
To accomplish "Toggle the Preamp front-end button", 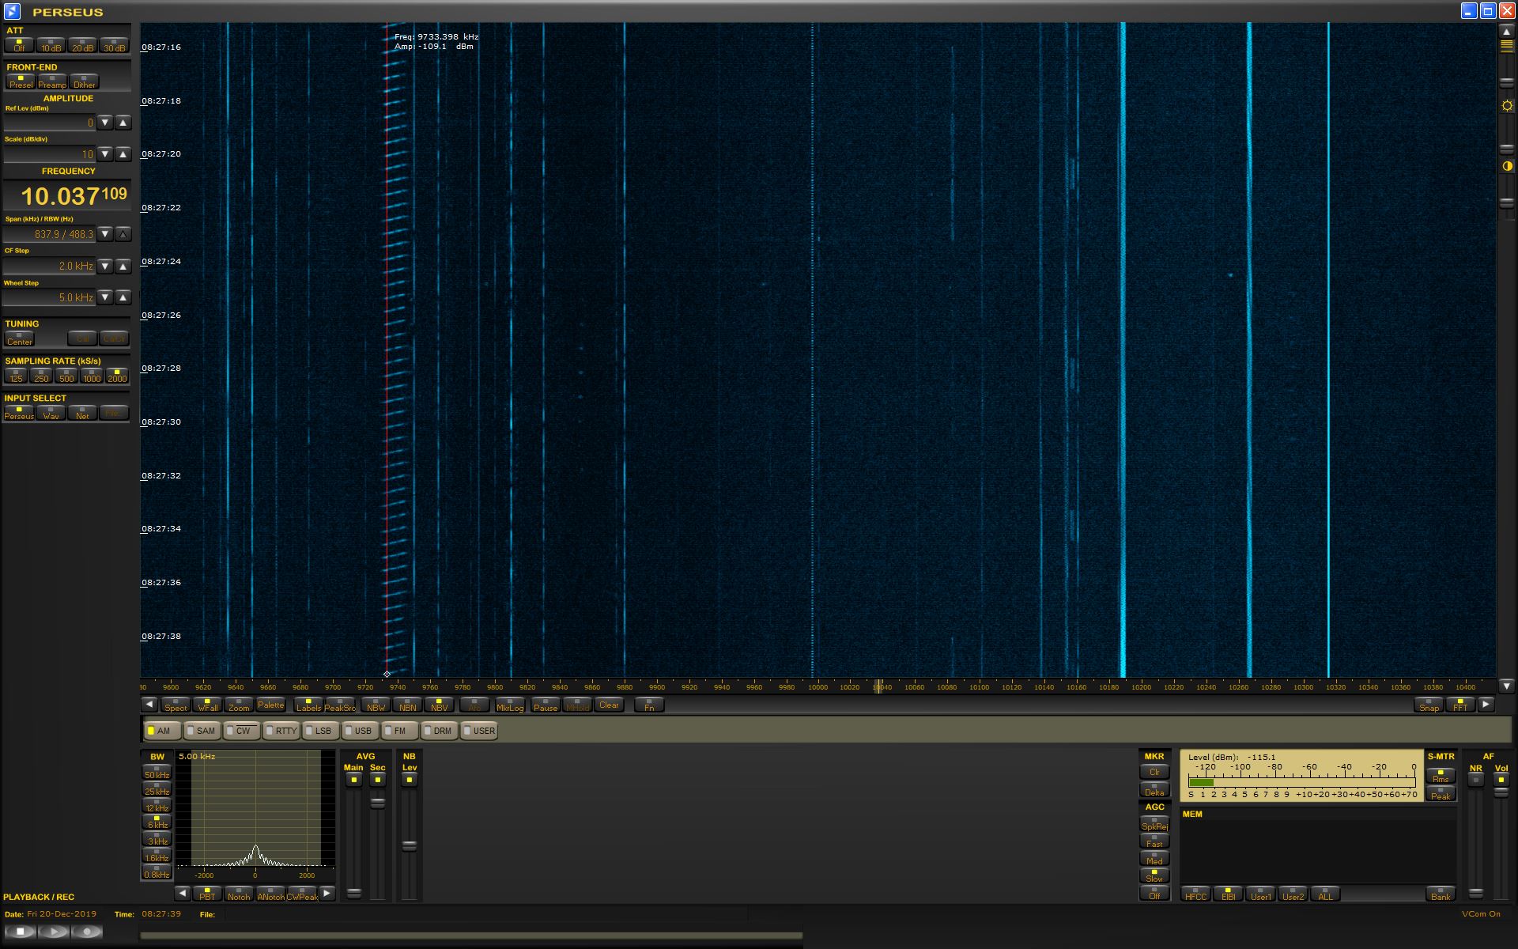I will (52, 81).
